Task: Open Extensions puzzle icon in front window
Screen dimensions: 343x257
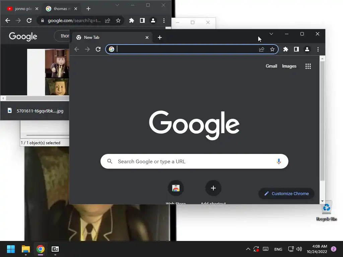Action: (x=285, y=50)
